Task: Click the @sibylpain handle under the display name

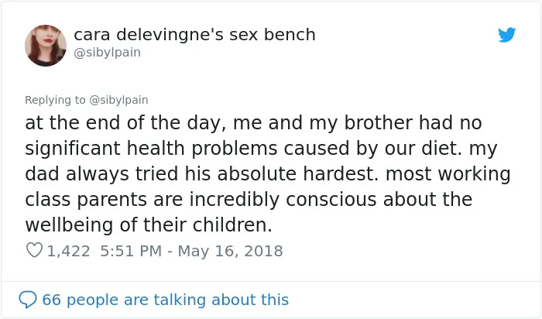Action: (x=107, y=53)
